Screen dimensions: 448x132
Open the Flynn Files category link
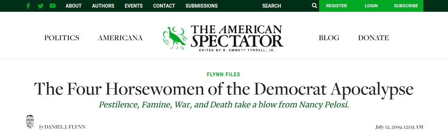point(224,74)
